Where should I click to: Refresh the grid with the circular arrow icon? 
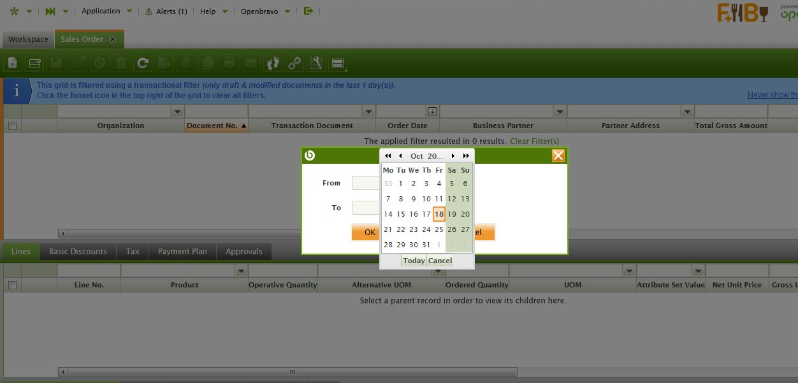(x=143, y=63)
